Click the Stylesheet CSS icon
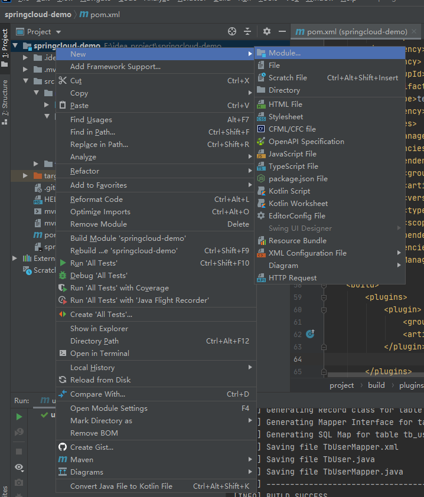The image size is (424, 497). [x=261, y=117]
